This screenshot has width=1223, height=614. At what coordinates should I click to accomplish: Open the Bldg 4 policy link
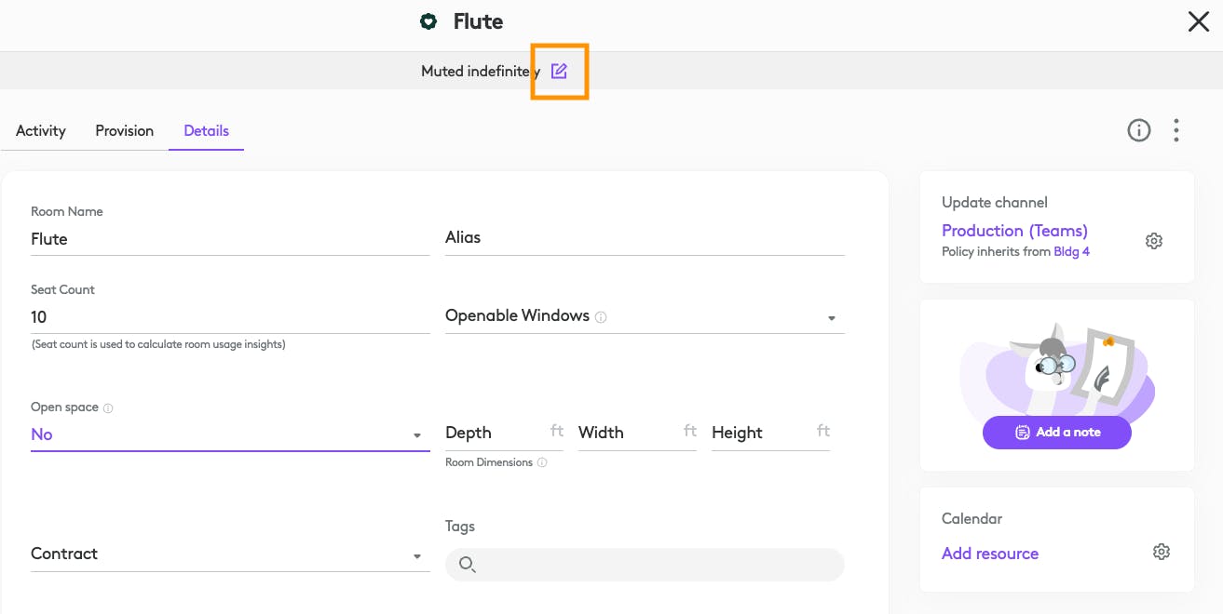(1071, 251)
